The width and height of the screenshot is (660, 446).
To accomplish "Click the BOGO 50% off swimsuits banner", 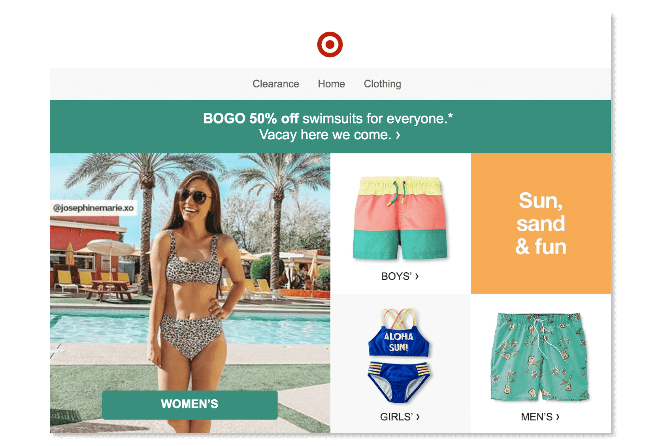I will 330,126.
